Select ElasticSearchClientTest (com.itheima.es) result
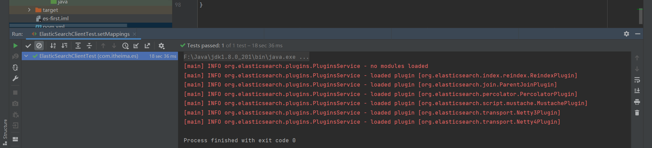652x148 pixels. [89, 56]
